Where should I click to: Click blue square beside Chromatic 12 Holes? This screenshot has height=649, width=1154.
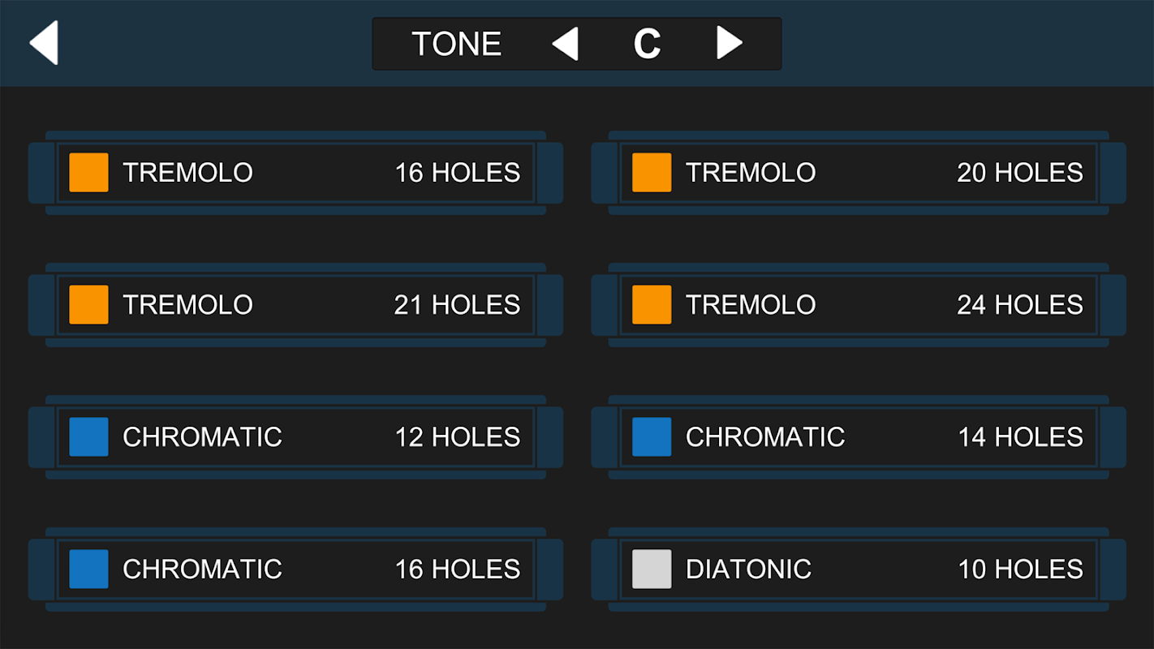click(x=88, y=437)
